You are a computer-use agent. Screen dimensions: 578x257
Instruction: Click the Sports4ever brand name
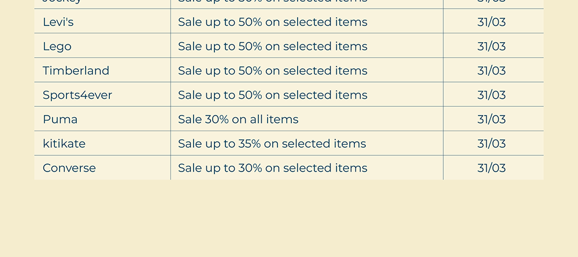[x=77, y=95]
